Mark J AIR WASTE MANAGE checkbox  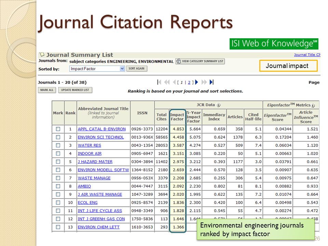58,194
